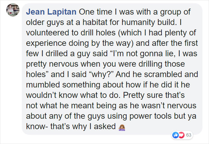
Task: Click the blue thumbs-up Like reaction icon
Action: coord(176,135)
